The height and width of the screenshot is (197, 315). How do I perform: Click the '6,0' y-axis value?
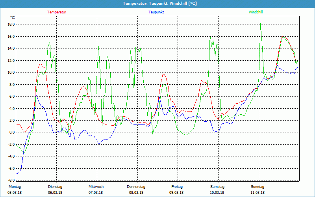[12, 96]
